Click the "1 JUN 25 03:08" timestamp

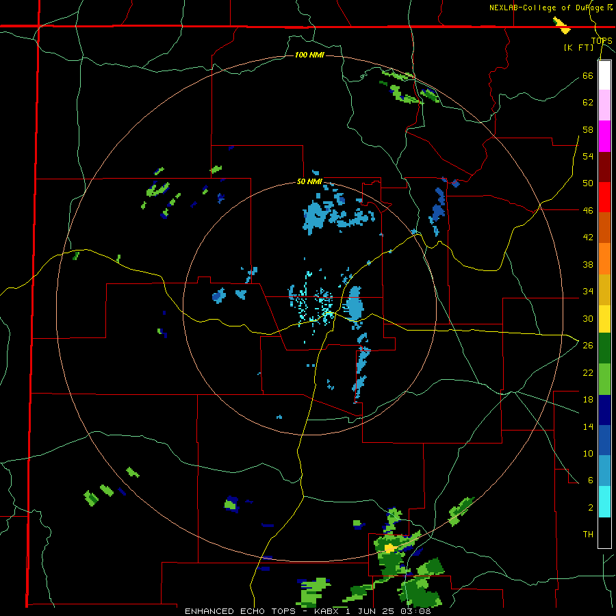(x=388, y=611)
